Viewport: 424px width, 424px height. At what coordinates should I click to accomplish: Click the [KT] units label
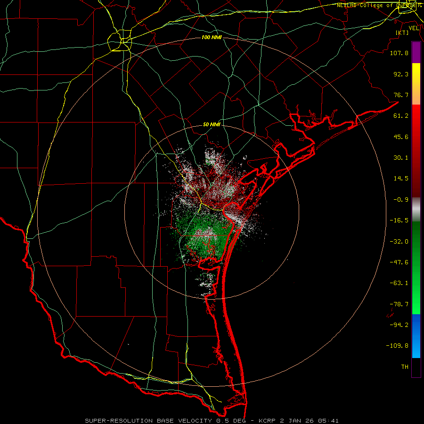(x=402, y=33)
